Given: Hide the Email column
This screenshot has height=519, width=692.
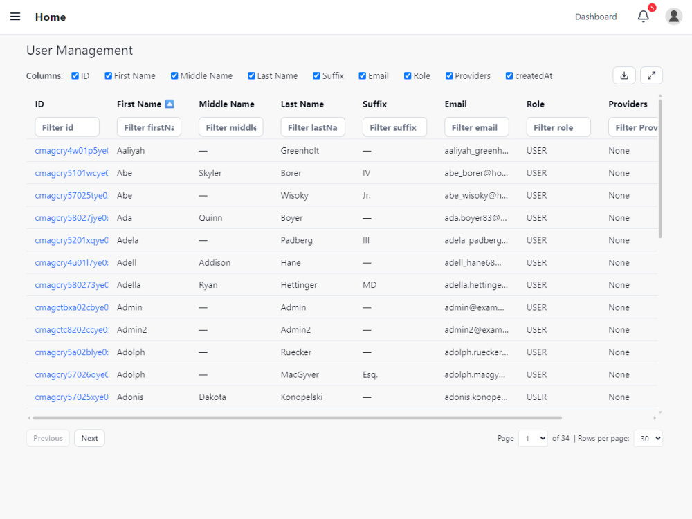Looking at the screenshot, I should click(x=363, y=76).
